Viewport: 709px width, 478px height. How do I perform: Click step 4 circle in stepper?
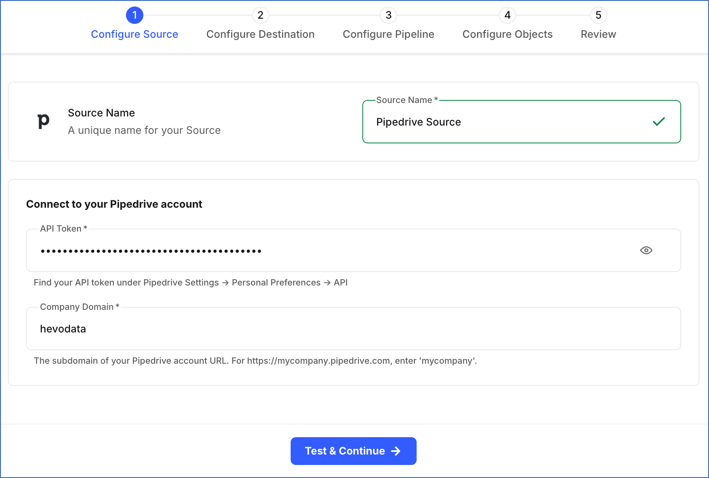tap(507, 15)
